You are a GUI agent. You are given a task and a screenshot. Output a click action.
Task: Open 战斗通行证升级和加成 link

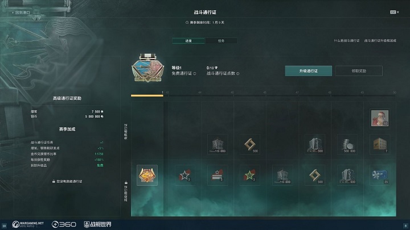coord(380,41)
